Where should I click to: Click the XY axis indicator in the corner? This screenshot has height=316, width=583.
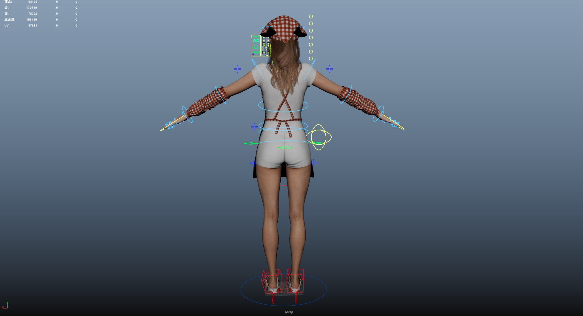click(5, 305)
